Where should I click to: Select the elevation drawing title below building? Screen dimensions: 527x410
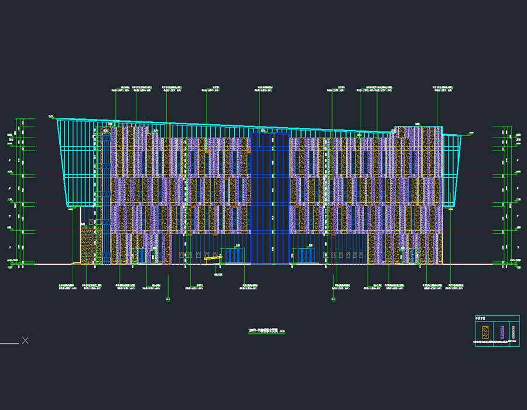[x=266, y=332]
